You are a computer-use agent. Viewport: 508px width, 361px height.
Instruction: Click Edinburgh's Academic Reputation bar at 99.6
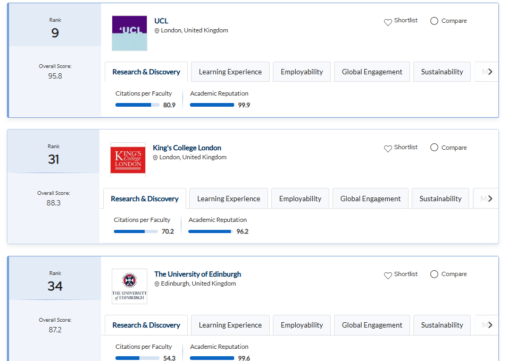[212, 358]
